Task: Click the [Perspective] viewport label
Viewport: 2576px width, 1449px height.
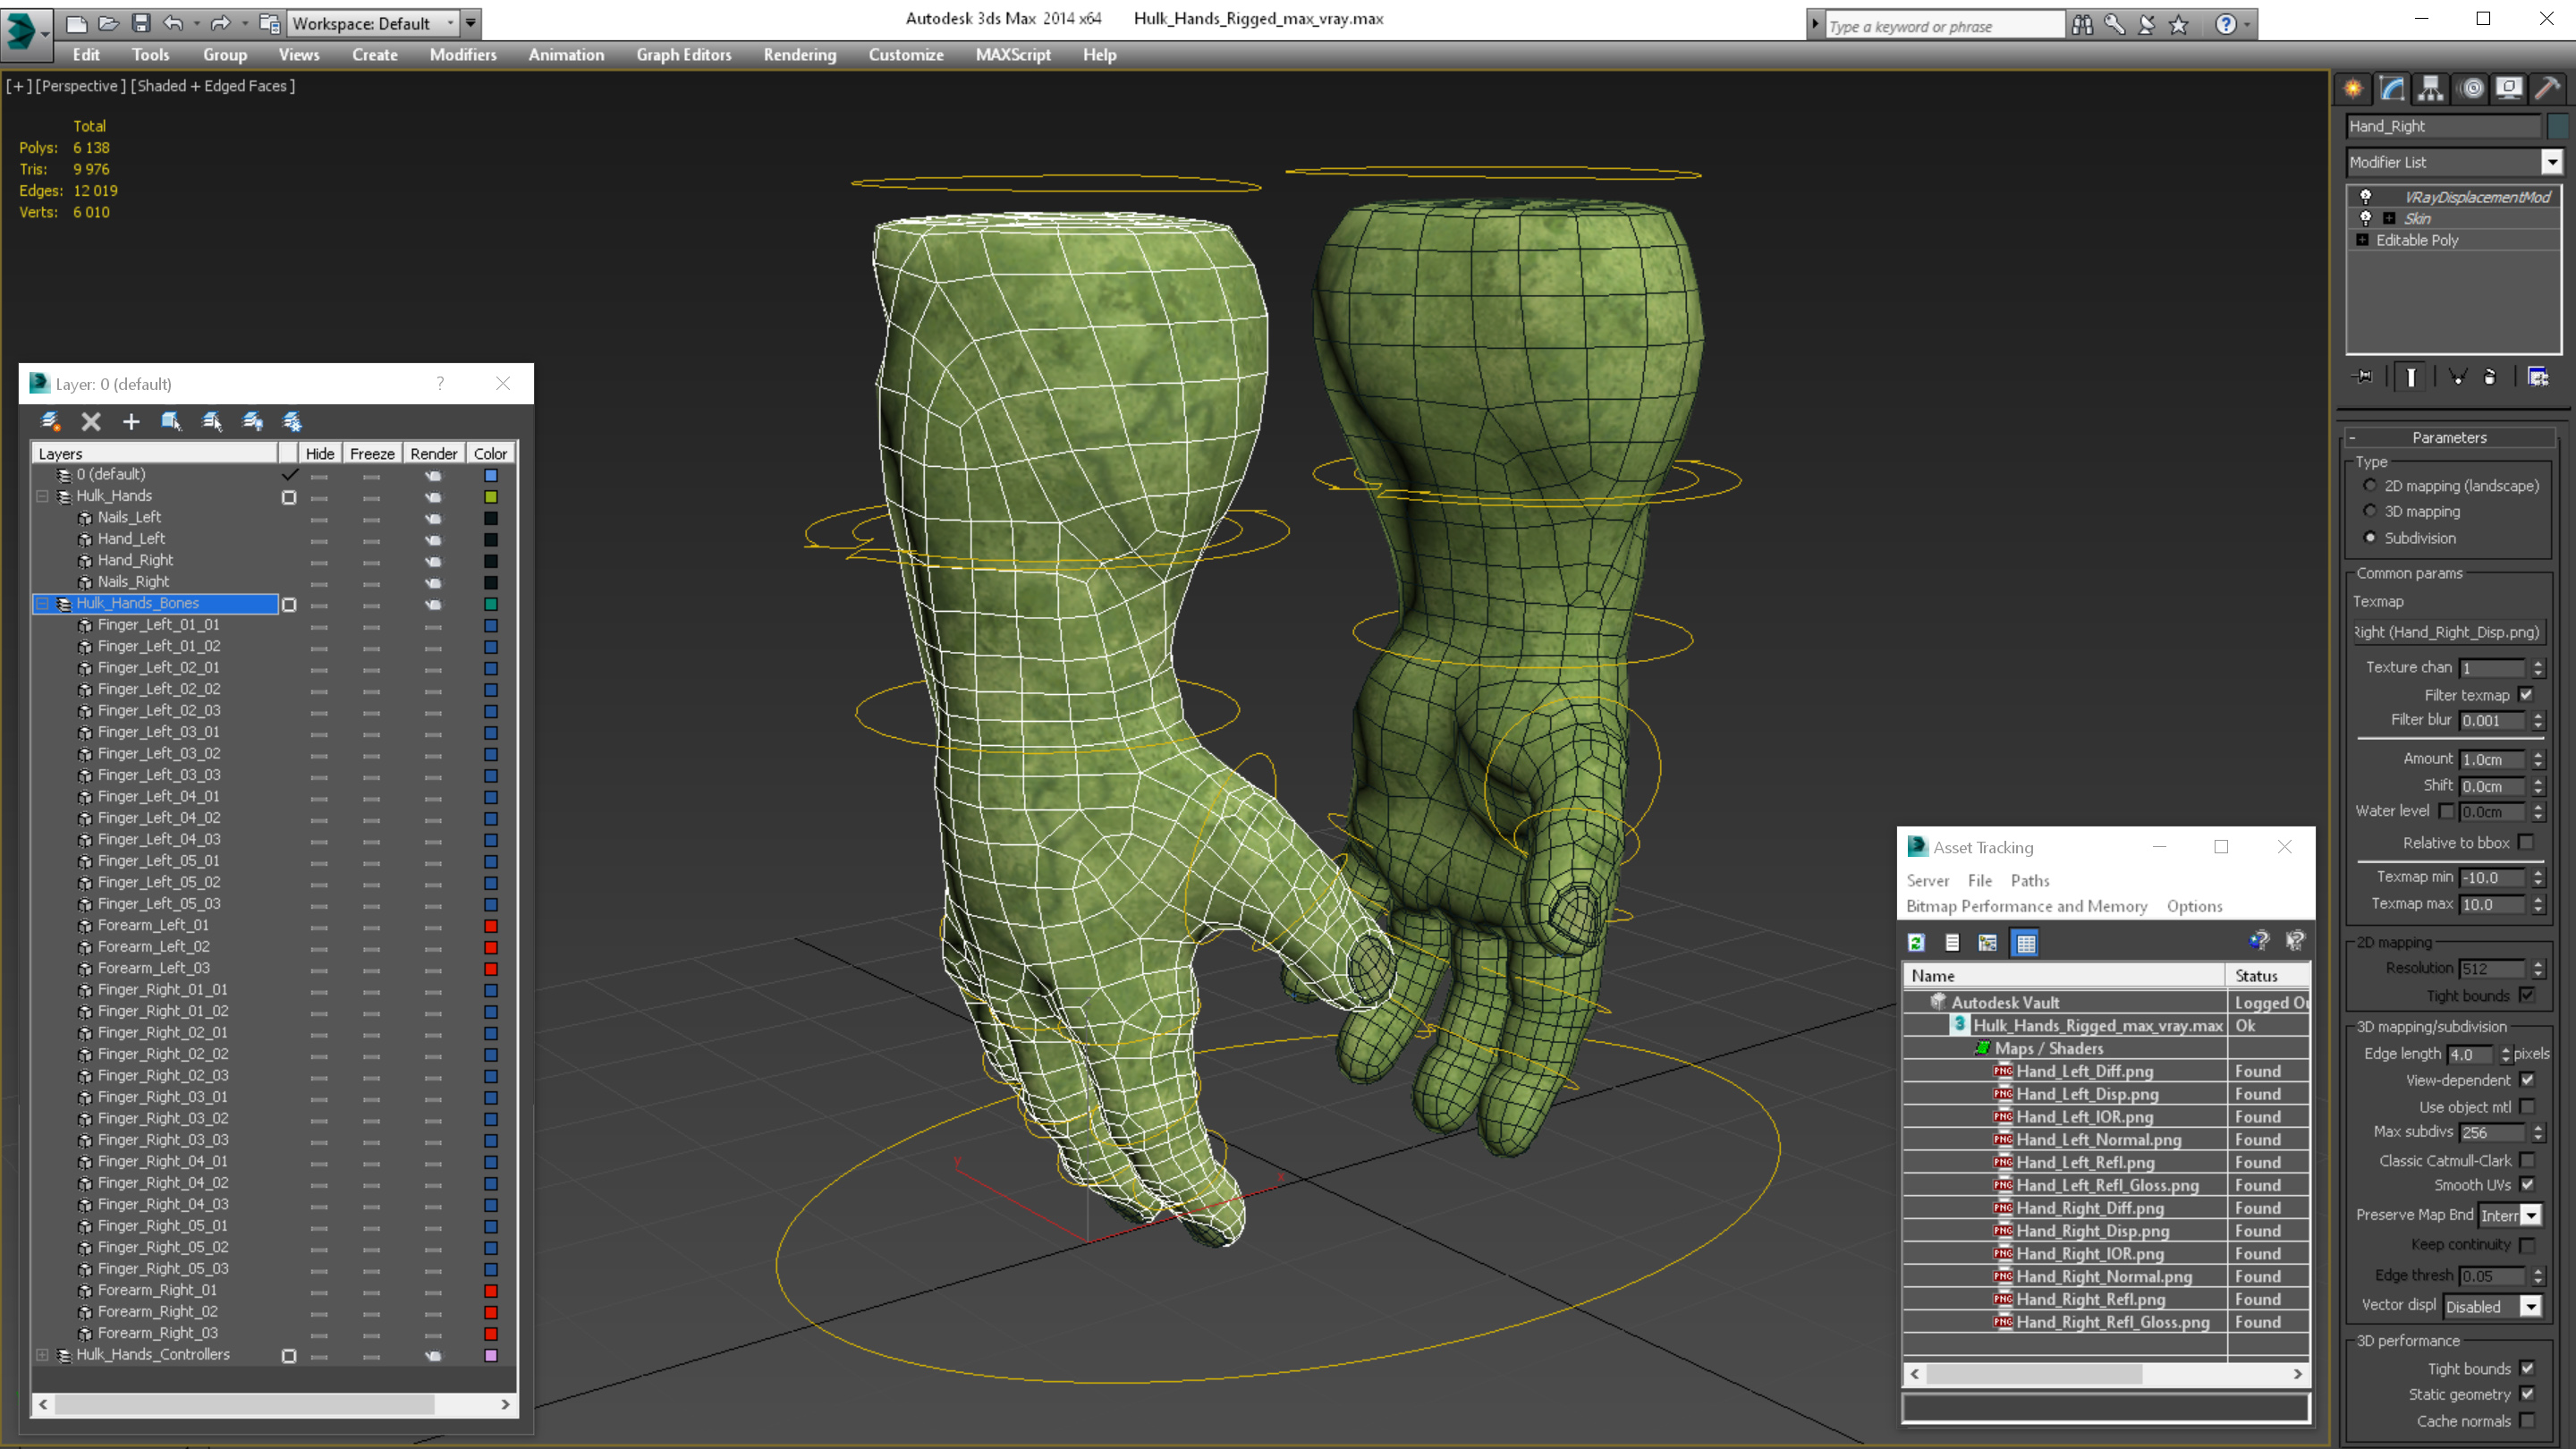Action: click(x=81, y=86)
